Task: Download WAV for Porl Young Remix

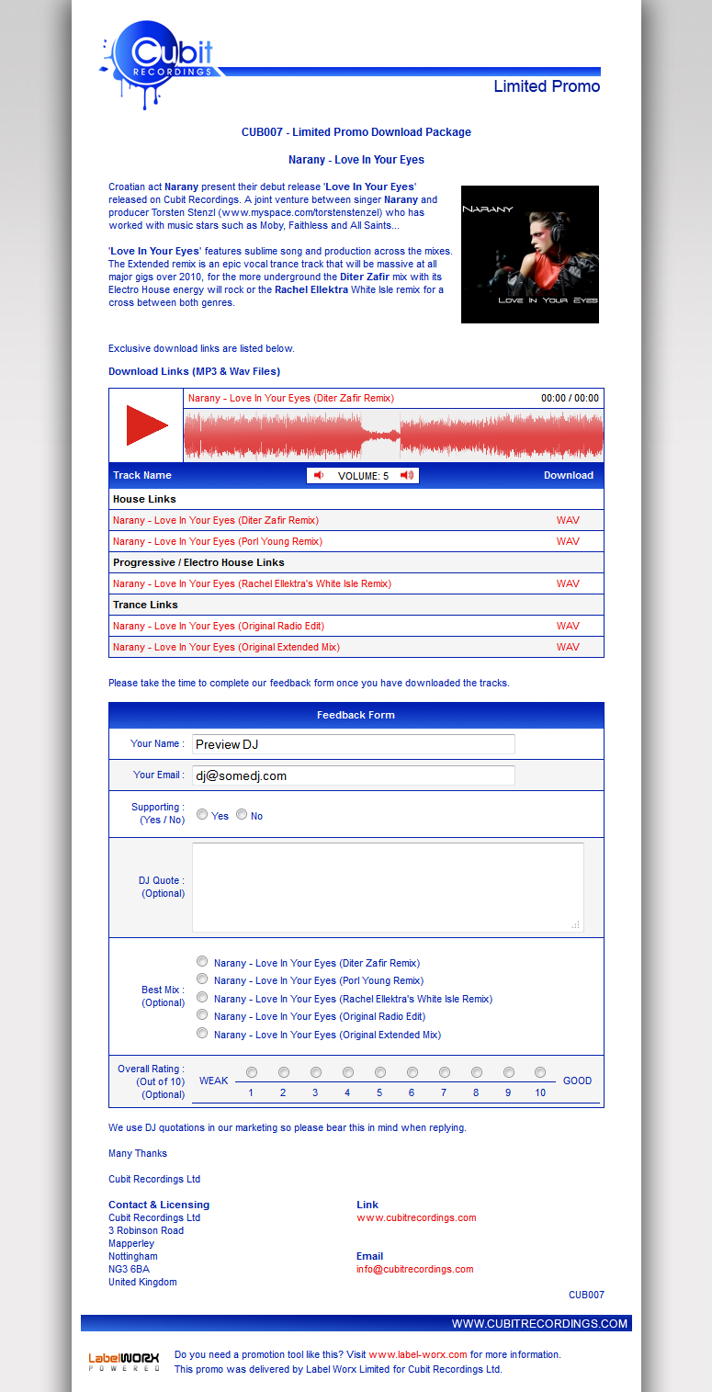Action: pos(568,541)
